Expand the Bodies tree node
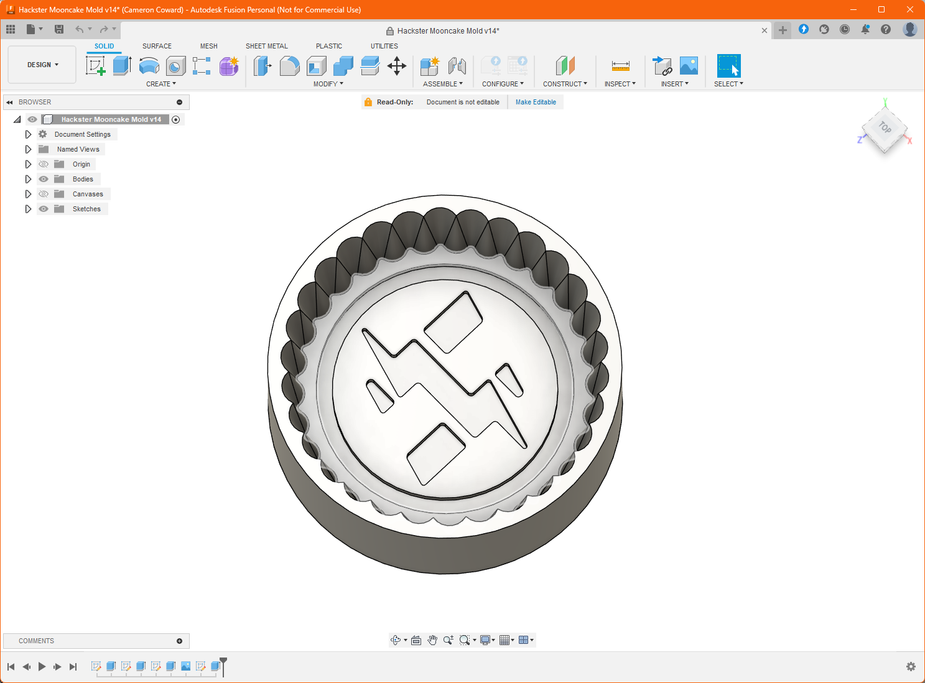925x683 pixels. tap(28, 179)
